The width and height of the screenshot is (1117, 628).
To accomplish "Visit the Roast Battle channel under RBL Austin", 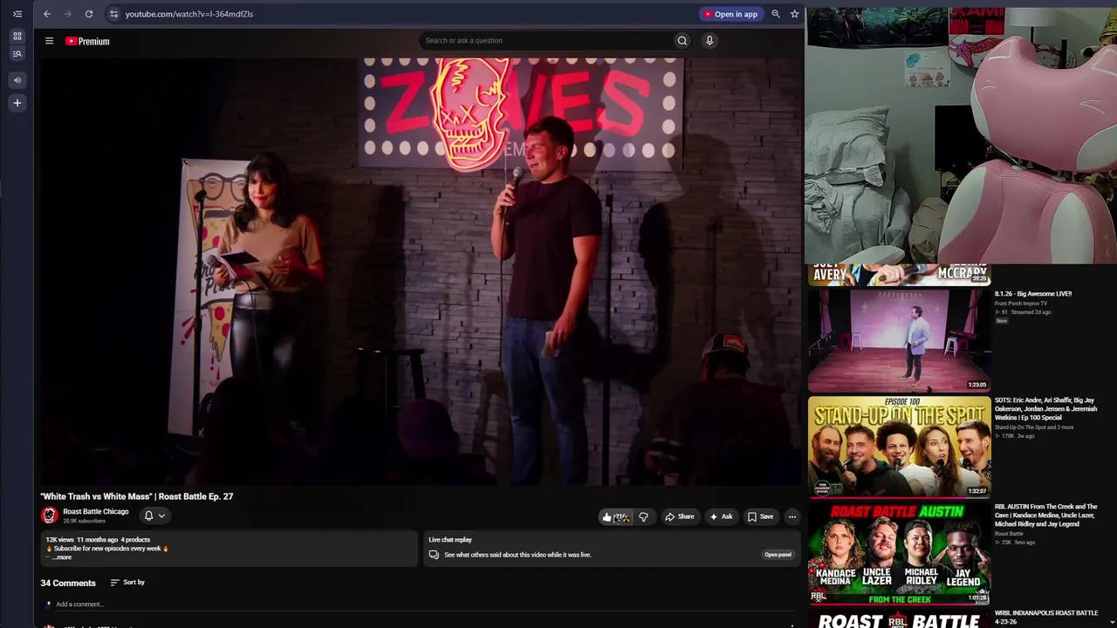I will point(1009,534).
